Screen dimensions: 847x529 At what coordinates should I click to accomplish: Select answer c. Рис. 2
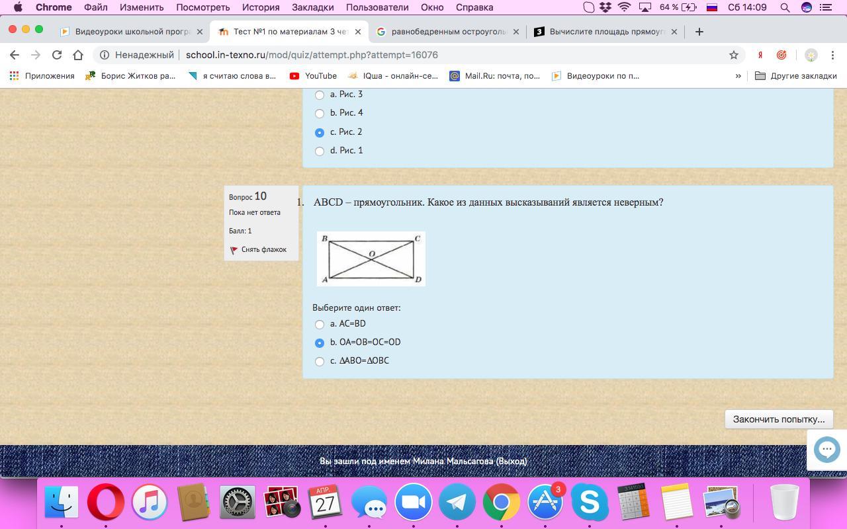pyautogui.click(x=320, y=132)
